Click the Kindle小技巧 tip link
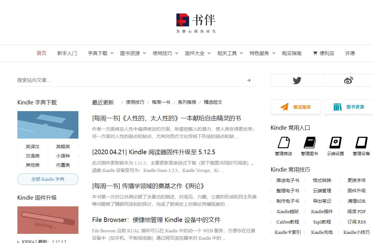 357,232
